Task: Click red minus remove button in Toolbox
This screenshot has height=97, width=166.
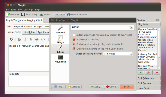Action: click(x=157, y=73)
